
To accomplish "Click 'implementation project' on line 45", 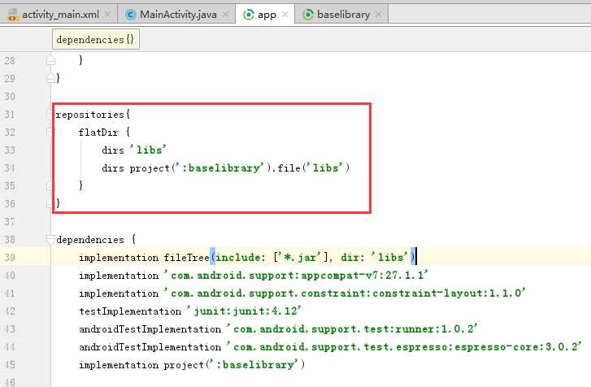I will point(141,365).
